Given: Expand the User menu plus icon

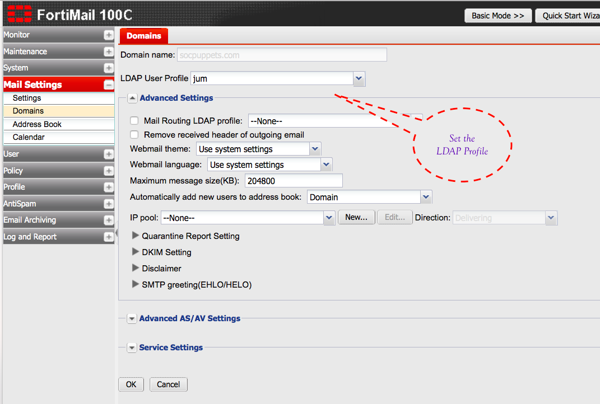Looking at the screenshot, I should point(109,154).
